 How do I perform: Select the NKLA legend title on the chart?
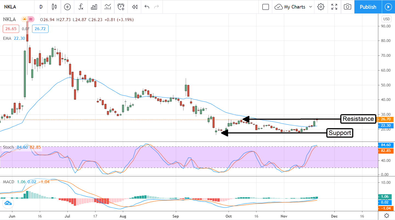tap(9, 19)
